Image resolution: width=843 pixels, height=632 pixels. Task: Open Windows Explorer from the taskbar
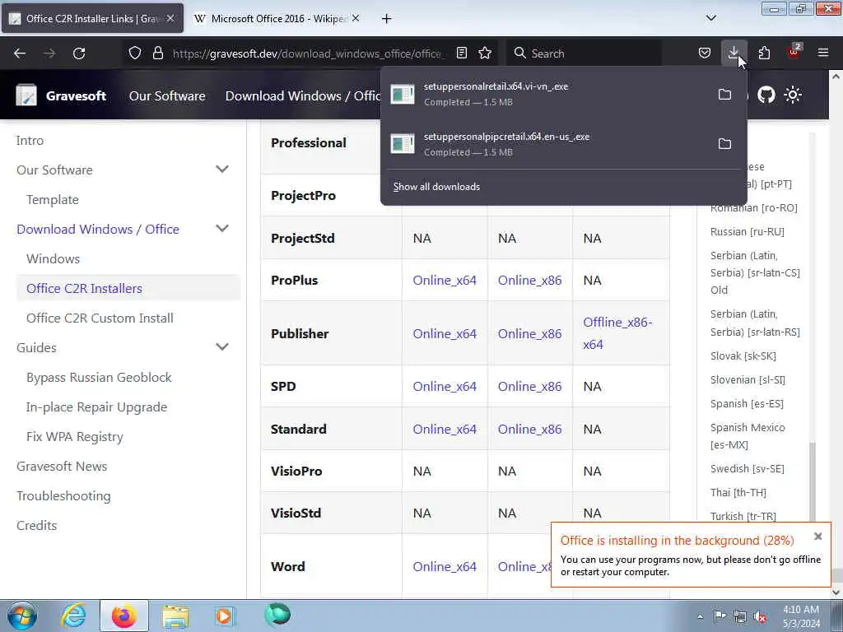click(175, 616)
